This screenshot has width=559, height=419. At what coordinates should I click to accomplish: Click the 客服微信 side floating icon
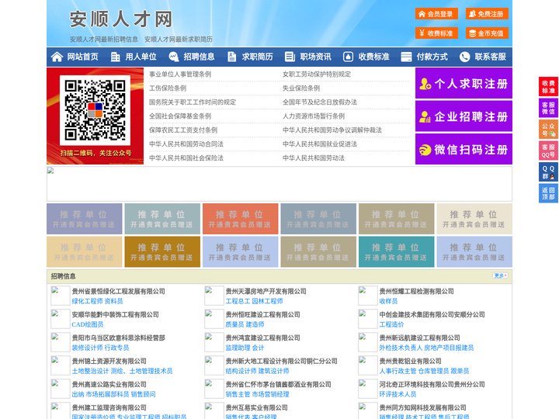(x=548, y=108)
